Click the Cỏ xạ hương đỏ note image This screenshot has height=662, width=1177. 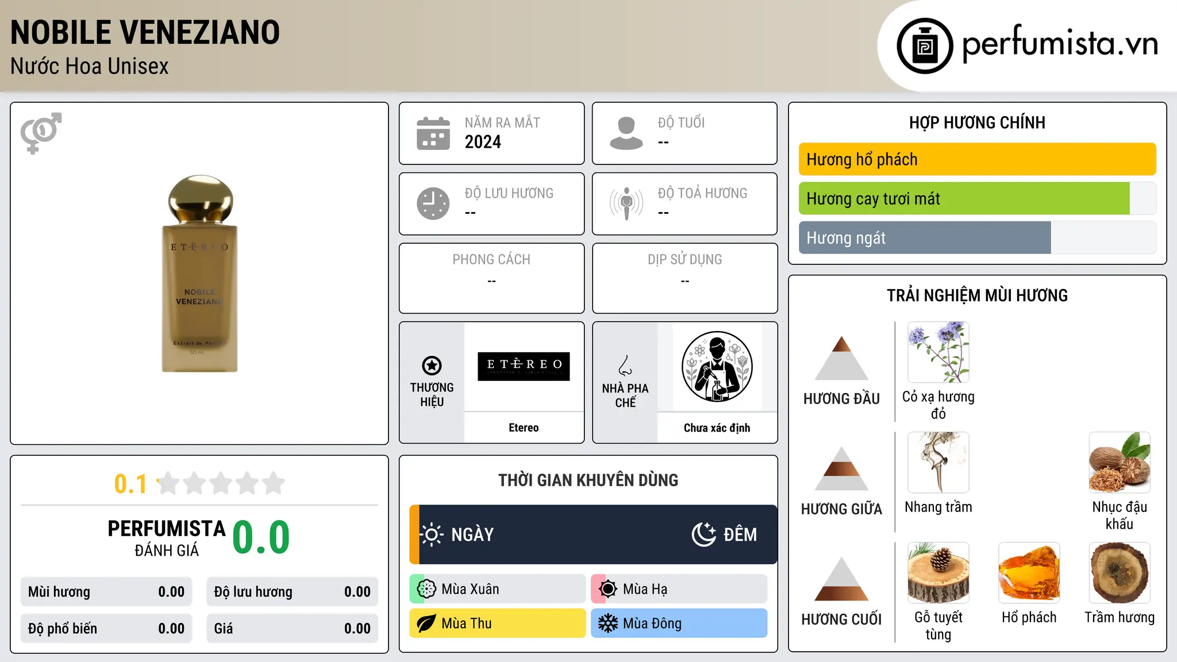[x=938, y=352]
